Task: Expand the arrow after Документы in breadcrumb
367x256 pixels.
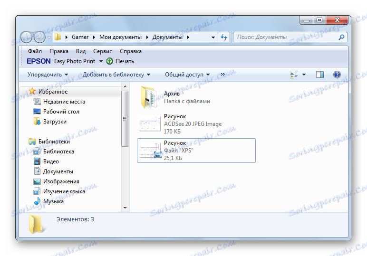Action: coord(188,37)
